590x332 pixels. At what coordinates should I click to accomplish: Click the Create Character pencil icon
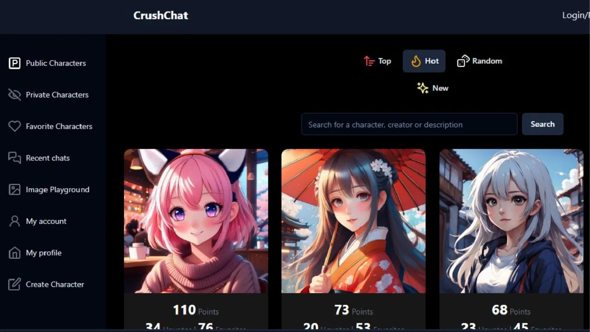pyautogui.click(x=15, y=284)
